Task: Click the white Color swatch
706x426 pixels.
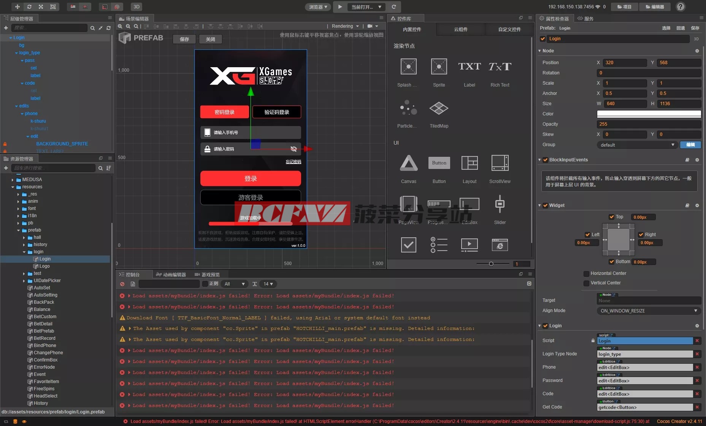Action: point(649,114)
